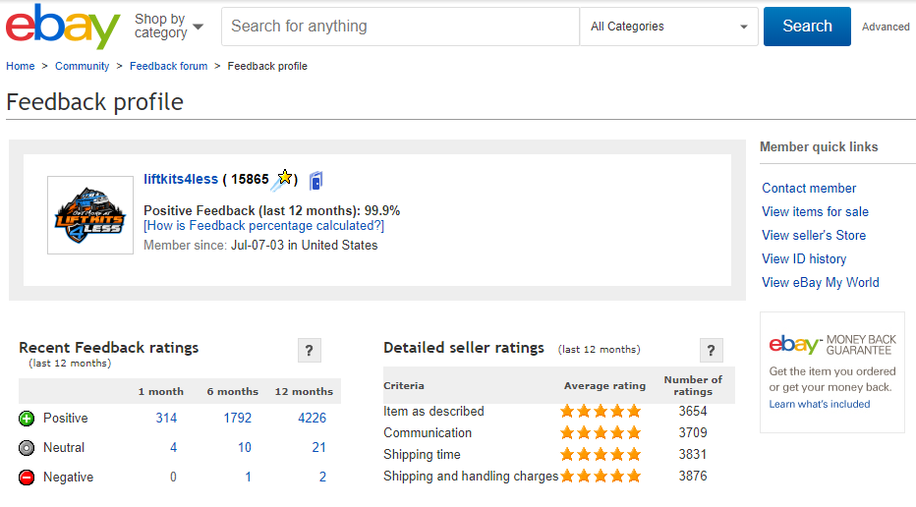This screenshot has height=507, width=916.
Task: Open 4226 positive ratings for 12 months
Action: [312, 419]
